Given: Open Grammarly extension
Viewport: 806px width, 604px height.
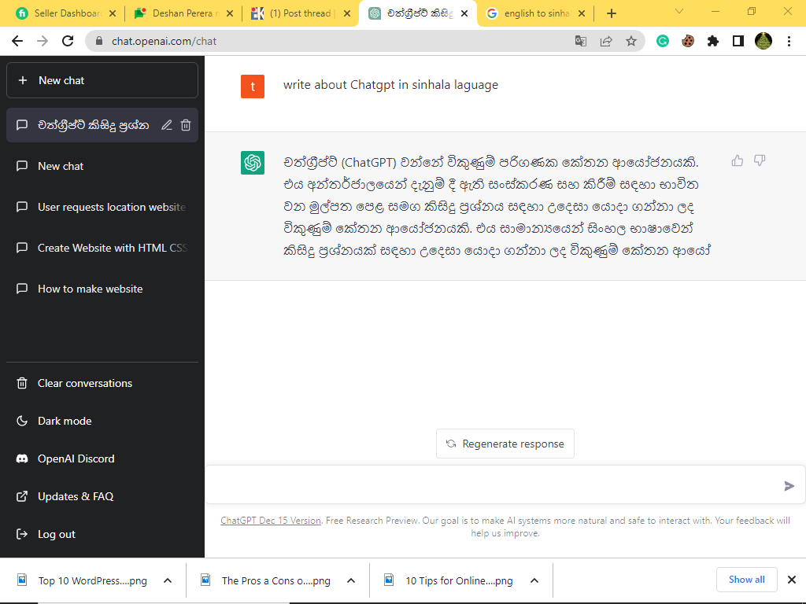Looking at the screenshot, I should (663, 41).
